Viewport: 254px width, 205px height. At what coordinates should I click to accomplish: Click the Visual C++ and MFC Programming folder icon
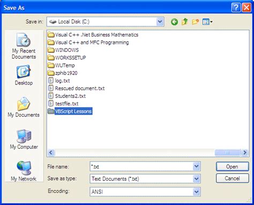pos(51,42)
